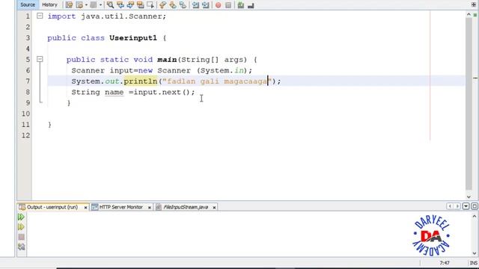Shift Line Right icon
The image size is (479, 269).
pyautogui.click(x=206, y=5)
